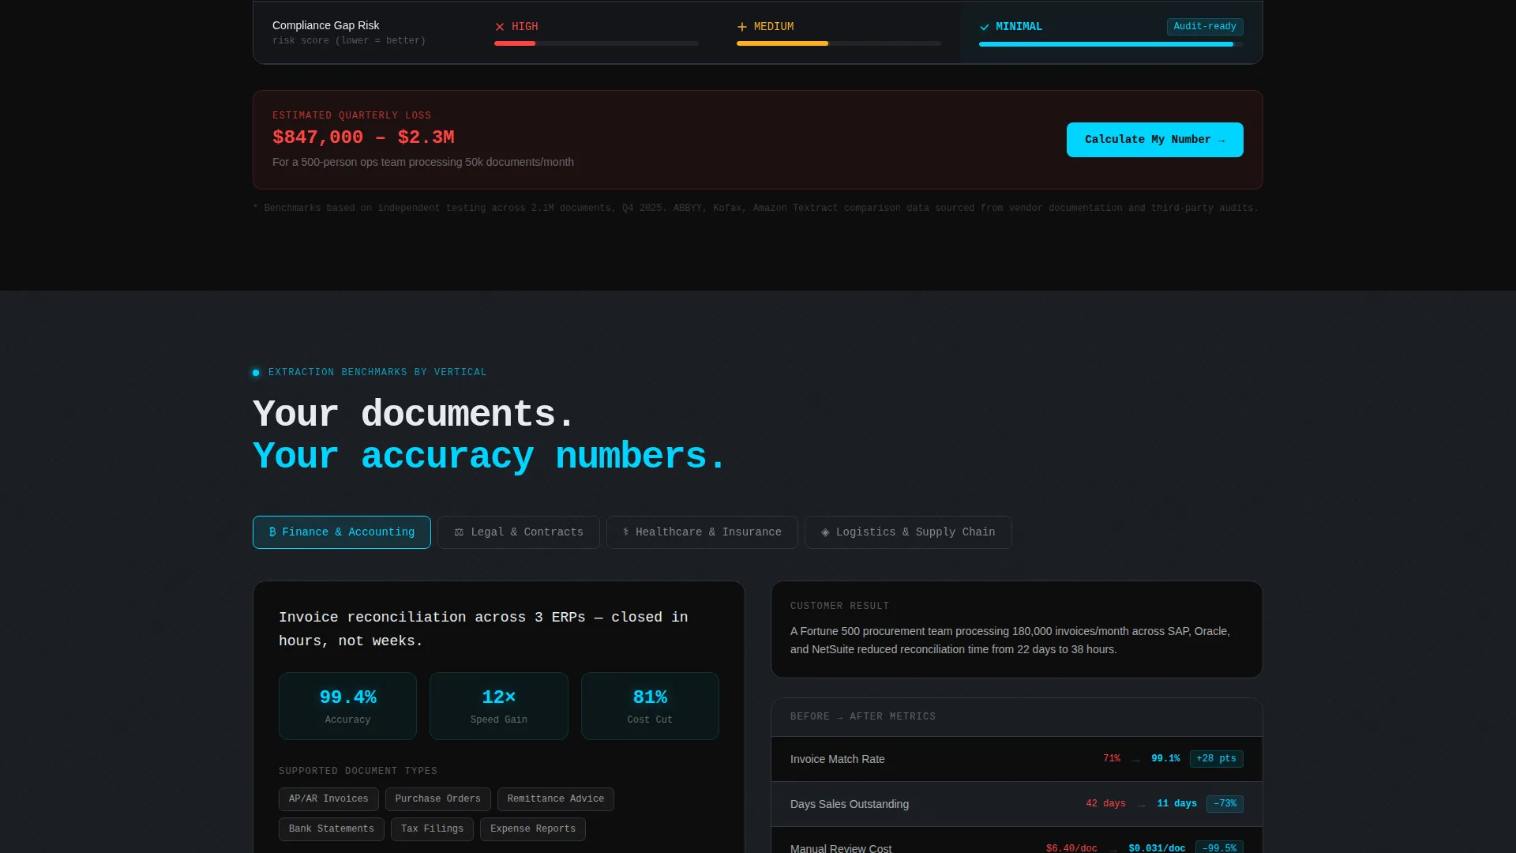1516x853 pixels.
Task: Click the Invoice Match Rate row label
Action: [x=837, y=759]
